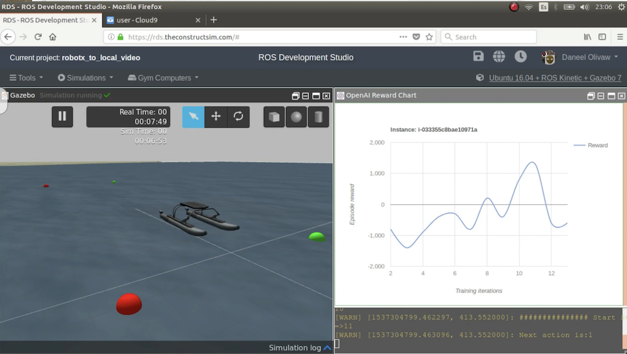Image resolution: width=627 pixels, height=354 pixels.
Task: Show site information lock icon
Action: 120,37
